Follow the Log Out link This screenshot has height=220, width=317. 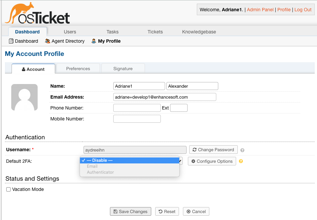click(303, 10)
